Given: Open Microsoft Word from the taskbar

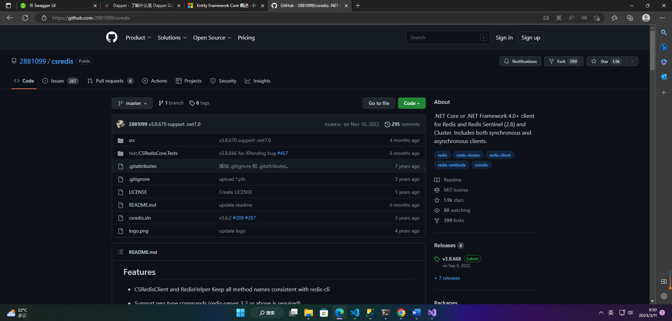Looking at the screenshot, I should 417,313.
